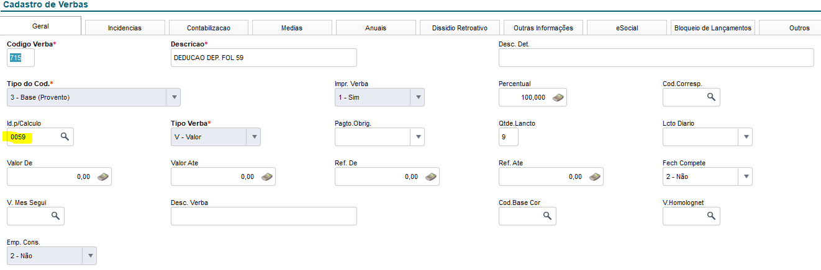Click magnifier icon in Cod.Base Cor field
This screenshot has width=821, height=270.
click(547, 216)
